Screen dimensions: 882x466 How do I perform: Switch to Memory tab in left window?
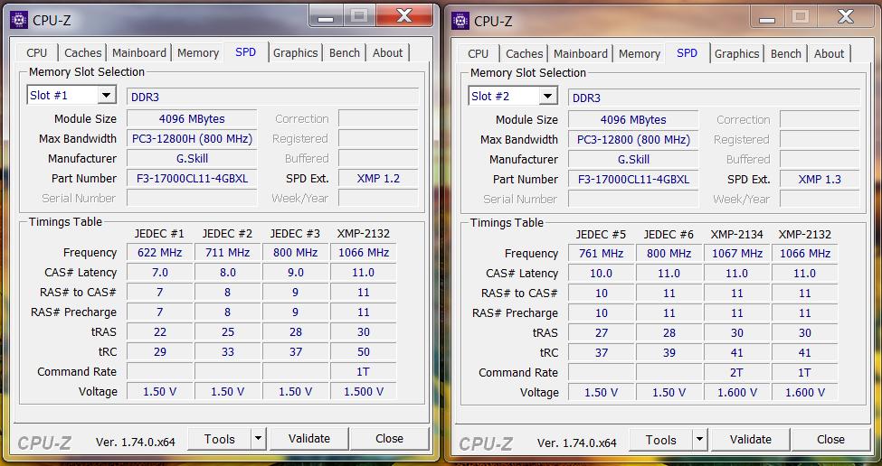tap(198, 52)
